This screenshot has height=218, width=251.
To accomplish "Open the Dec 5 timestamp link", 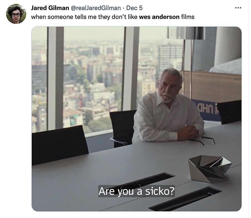I will [134, 8].
